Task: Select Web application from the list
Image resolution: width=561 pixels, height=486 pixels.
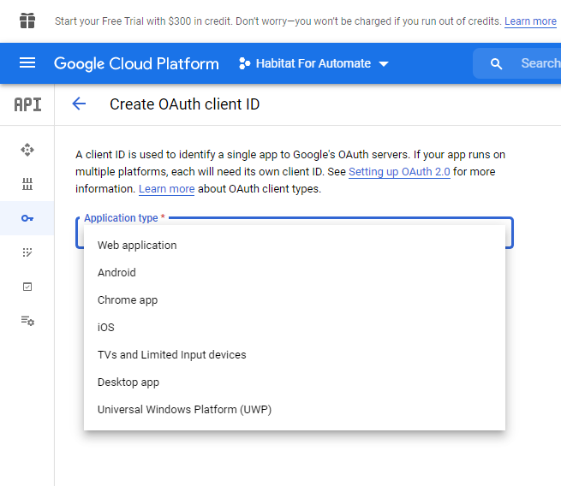Action: (137, 246)
